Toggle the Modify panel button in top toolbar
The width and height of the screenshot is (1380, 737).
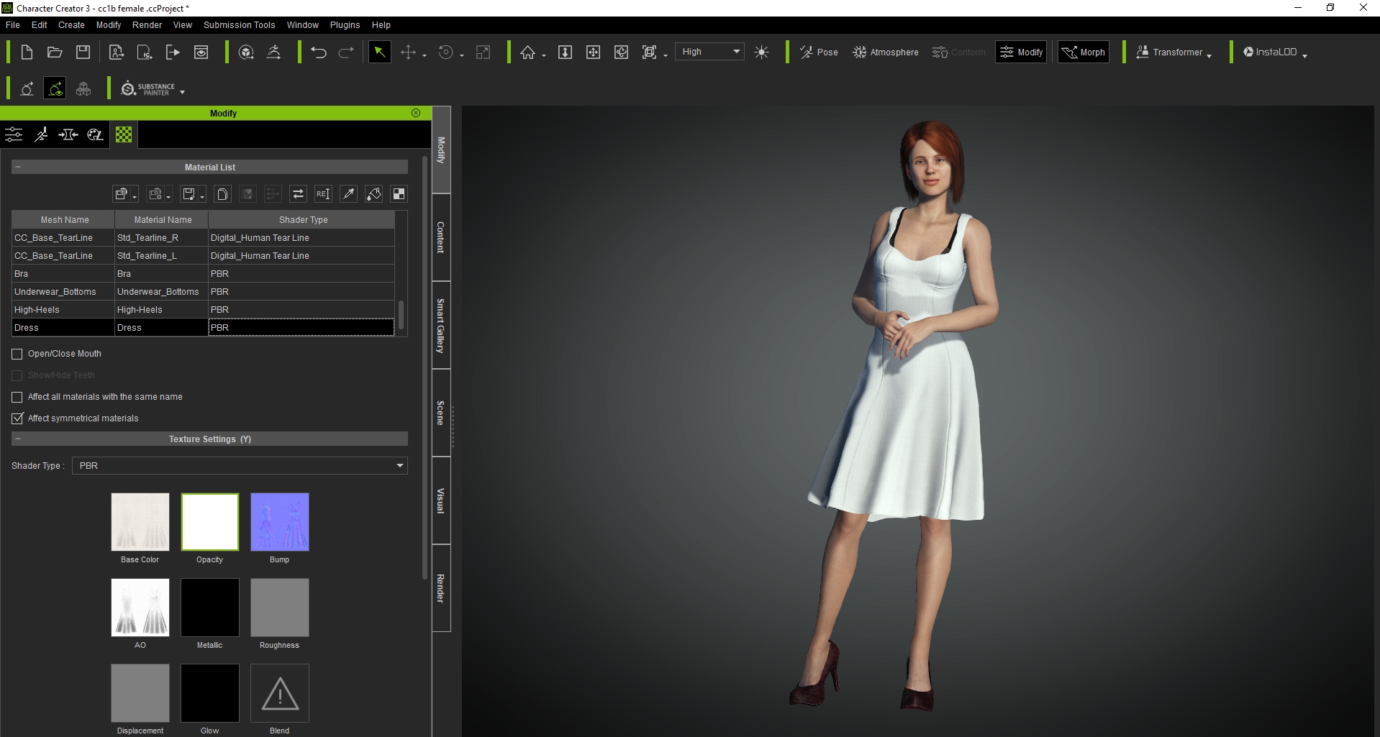pyautogui.click(x=1021, y=52)
